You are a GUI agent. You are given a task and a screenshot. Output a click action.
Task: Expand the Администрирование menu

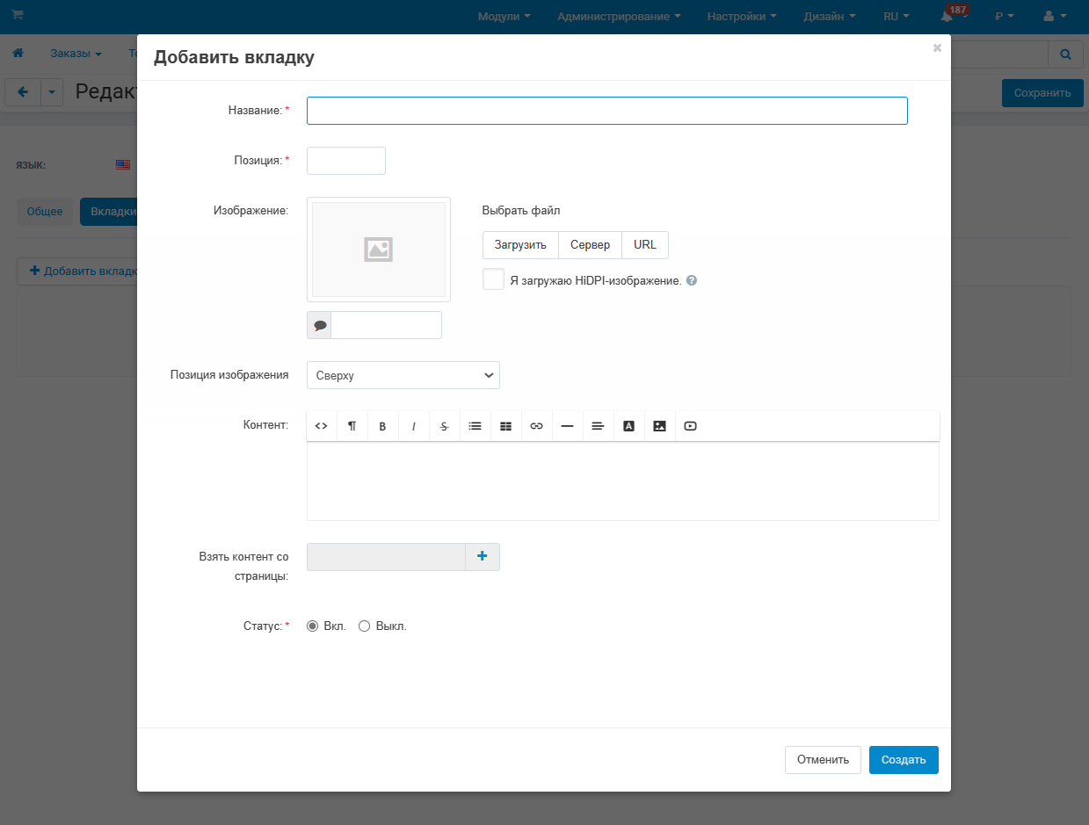click(619, 17)
